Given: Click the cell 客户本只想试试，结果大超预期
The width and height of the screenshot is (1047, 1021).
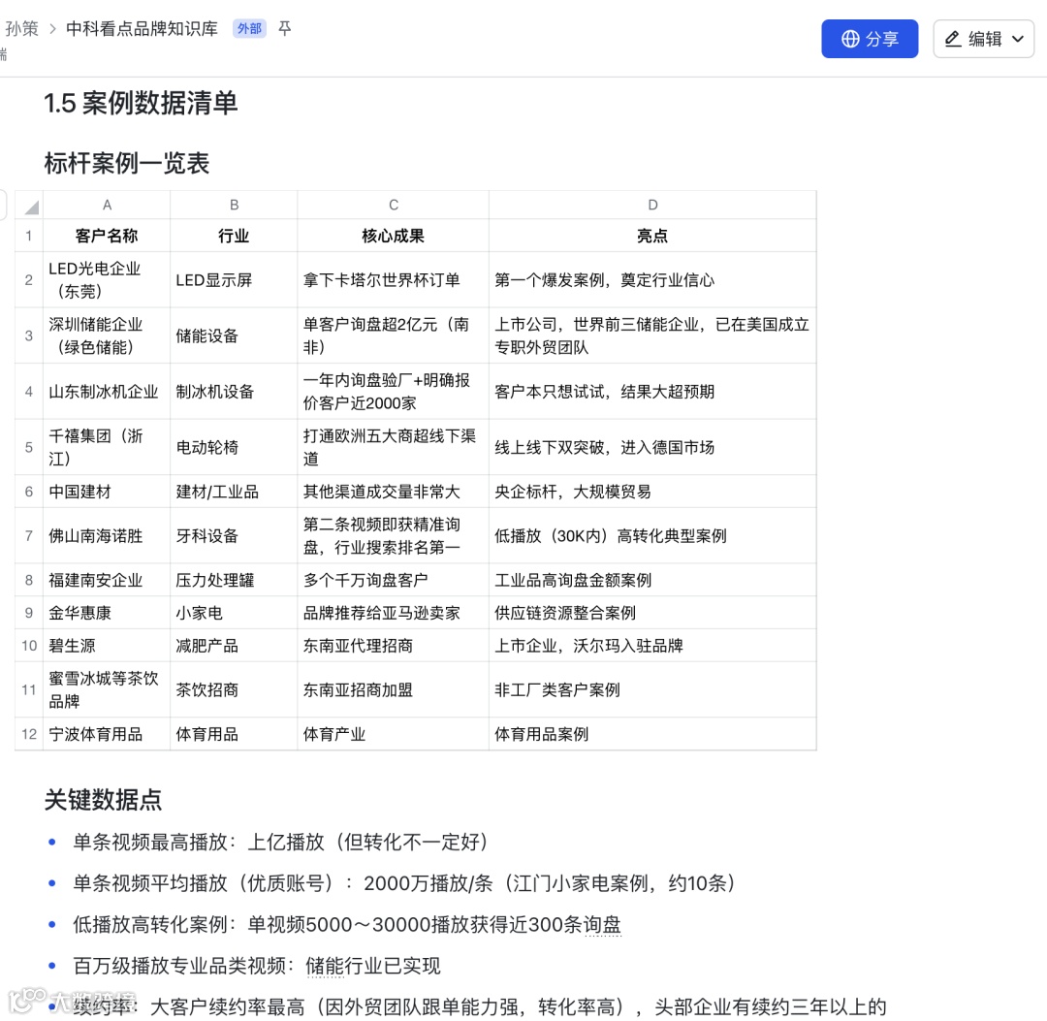Looking at the screenshot, I should (x=652, y=392).
